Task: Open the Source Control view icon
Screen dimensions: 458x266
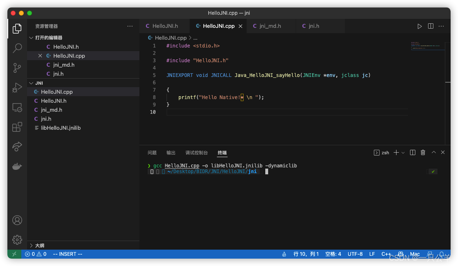Action: (17, 68)
